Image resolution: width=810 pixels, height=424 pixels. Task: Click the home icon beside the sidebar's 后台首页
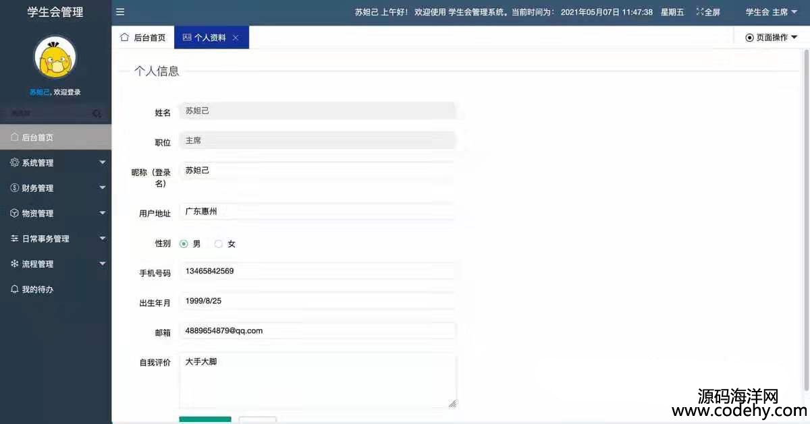point(14,137)
